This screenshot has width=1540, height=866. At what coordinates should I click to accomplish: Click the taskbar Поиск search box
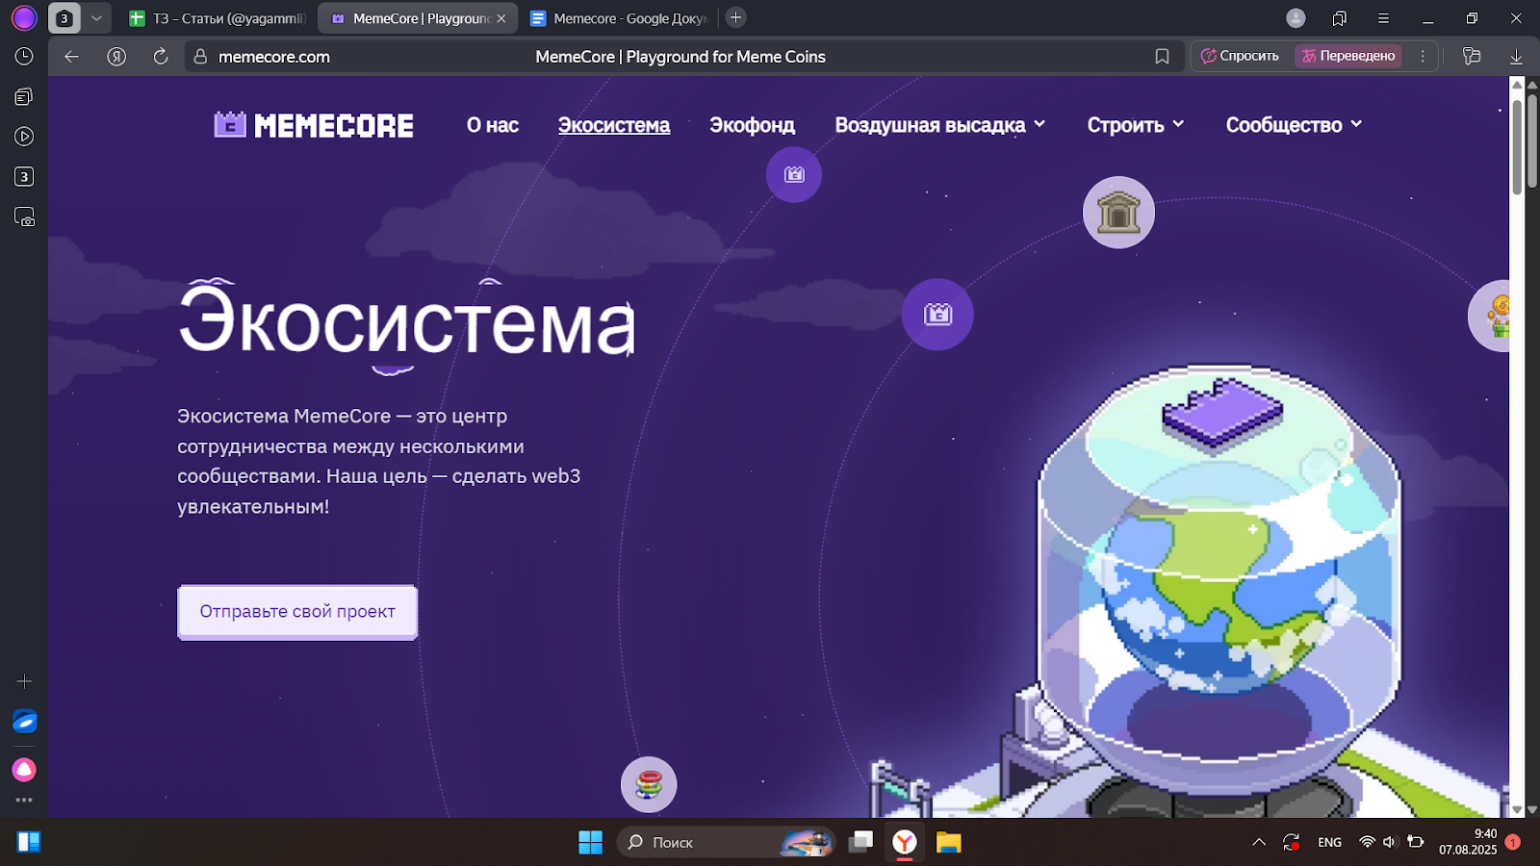click(x=726, y=843)
